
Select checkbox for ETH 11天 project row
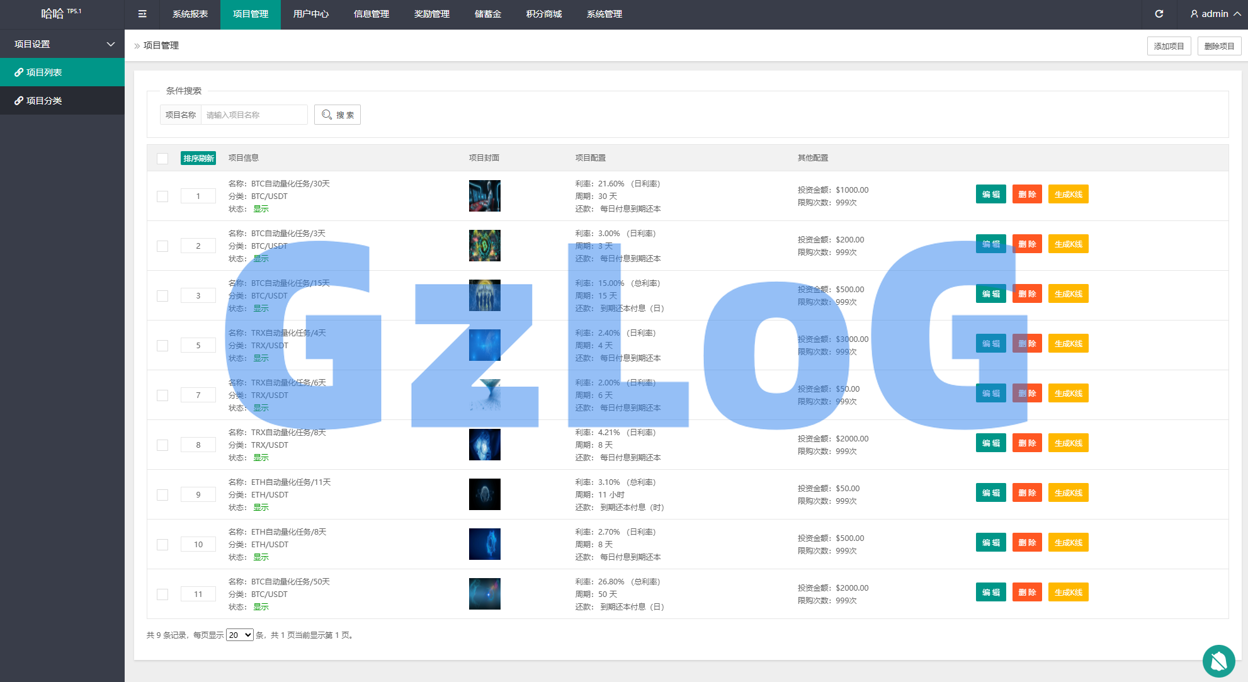point(162,495)
